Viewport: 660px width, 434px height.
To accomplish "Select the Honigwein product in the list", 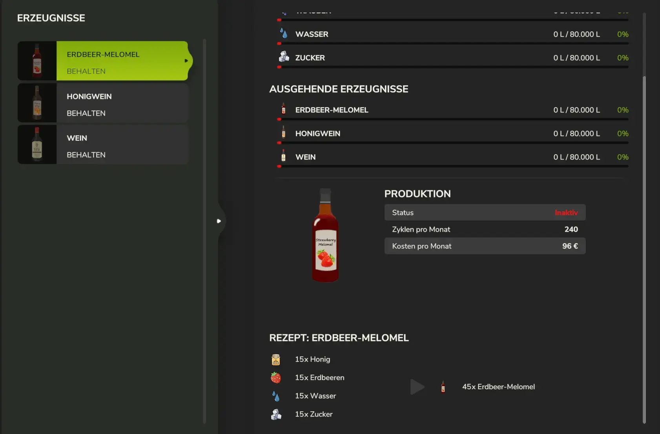I will [x=89, y=97].
